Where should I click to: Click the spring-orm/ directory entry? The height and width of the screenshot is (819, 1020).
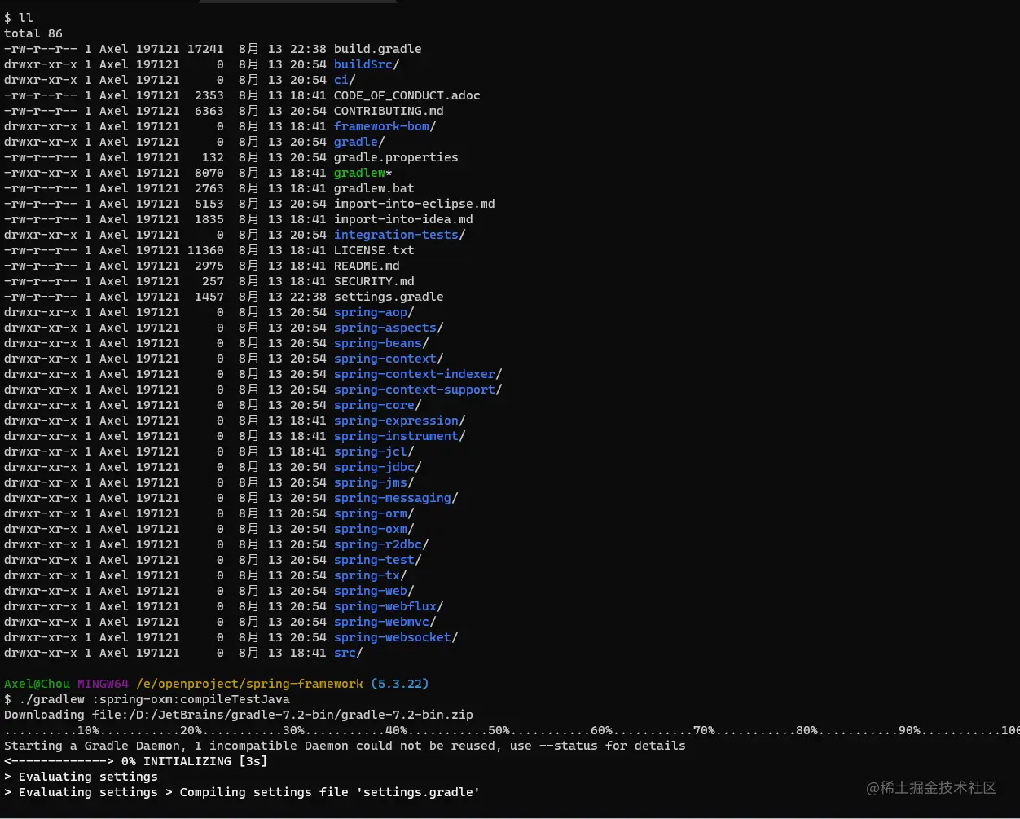[374, 513]
